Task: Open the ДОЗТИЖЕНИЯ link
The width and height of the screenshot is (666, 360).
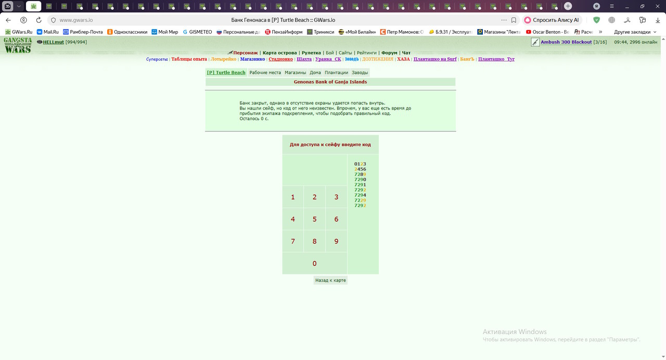Action: tap(378, 59)
